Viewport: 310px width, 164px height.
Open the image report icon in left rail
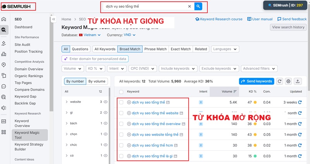click(x=4, y=121)
